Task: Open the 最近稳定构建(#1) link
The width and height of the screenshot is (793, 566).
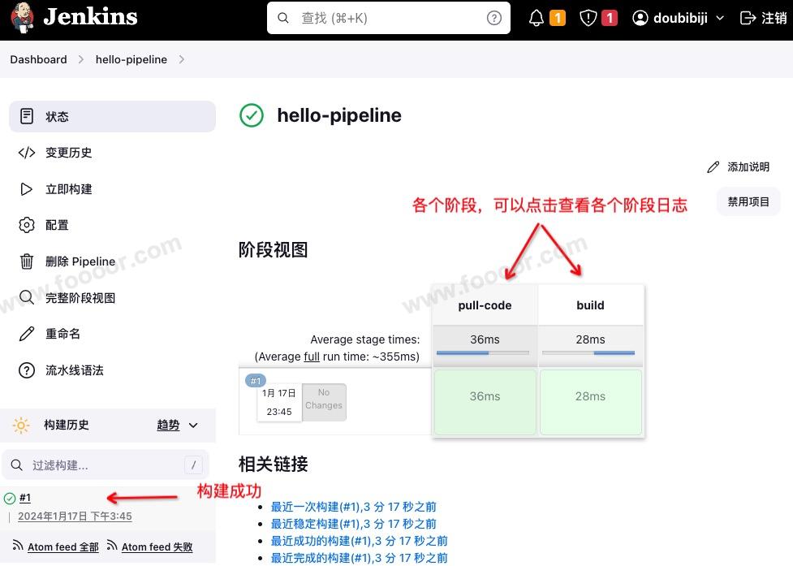Action: point(353,524)
